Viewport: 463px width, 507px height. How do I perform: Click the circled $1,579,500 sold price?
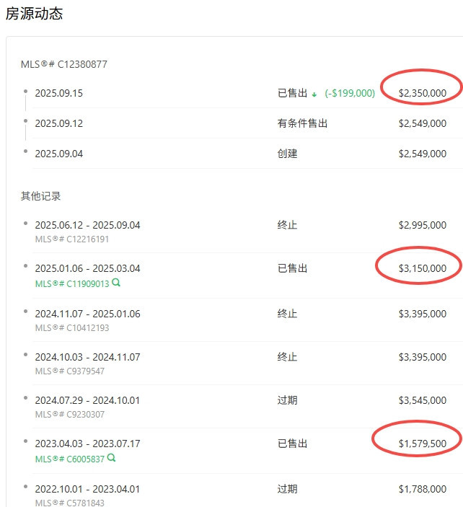(422, 443)
